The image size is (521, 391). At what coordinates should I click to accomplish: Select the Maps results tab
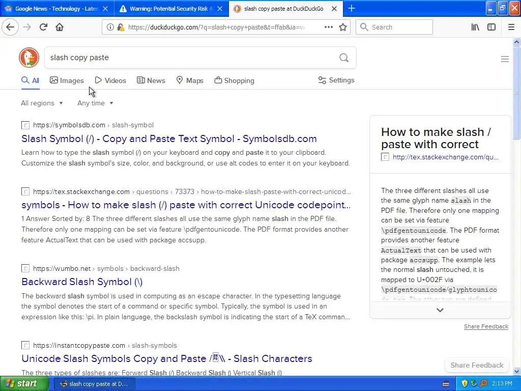(190, 80)
